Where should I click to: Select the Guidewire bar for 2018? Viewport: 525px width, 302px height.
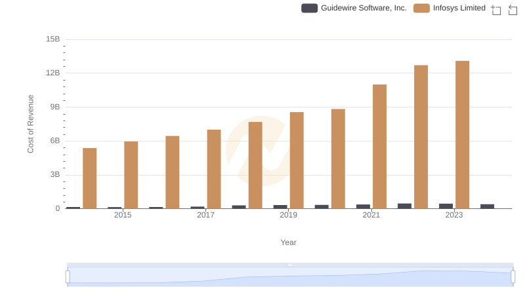pos(239,207)
